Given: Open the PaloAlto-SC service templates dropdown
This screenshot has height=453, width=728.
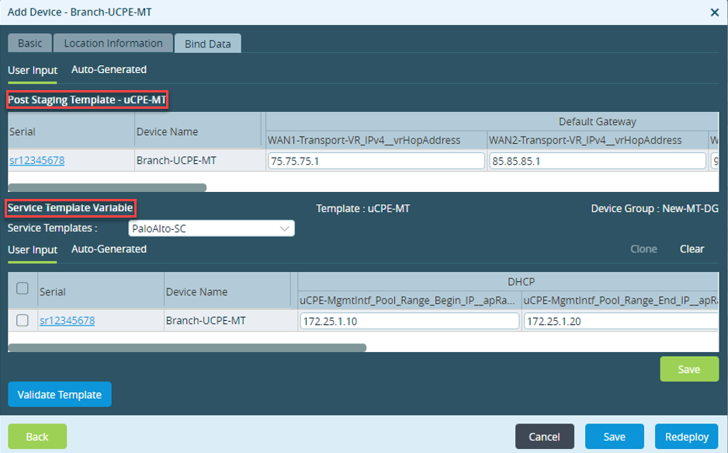Looking at the screenshot, I should (x=211, y=228).
